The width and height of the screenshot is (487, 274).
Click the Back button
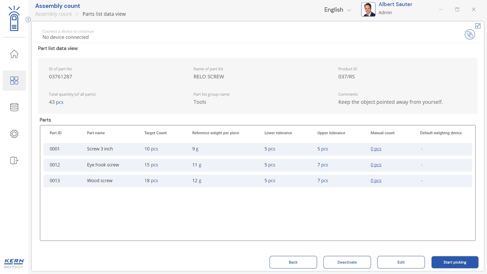click(x=293, y=262)
